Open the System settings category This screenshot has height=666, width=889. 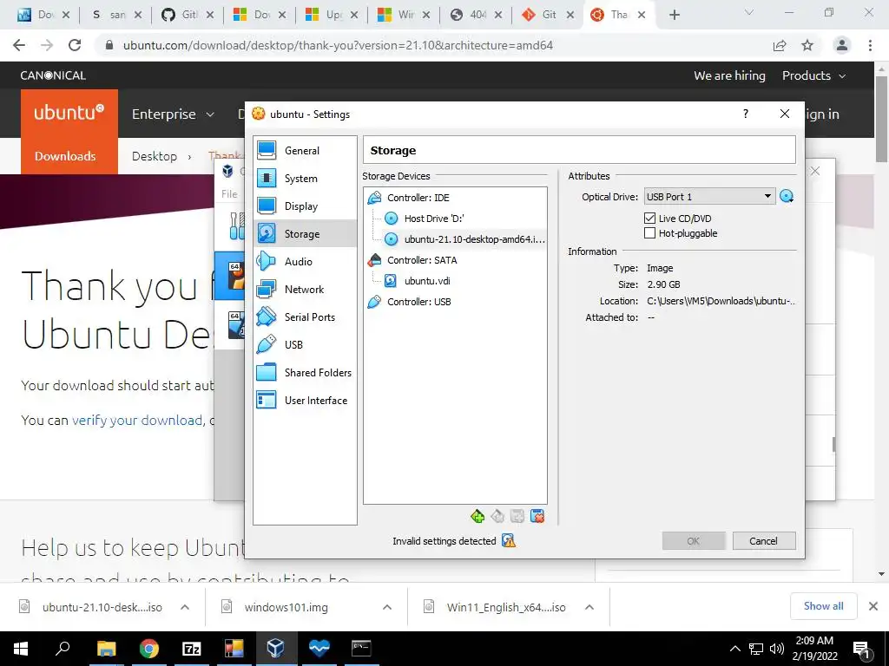click(305, 179)
